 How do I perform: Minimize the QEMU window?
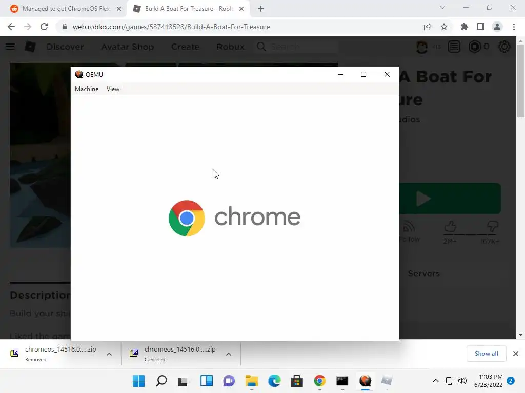[x=340, y=74]
